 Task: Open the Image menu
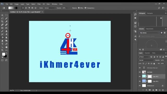16,4
